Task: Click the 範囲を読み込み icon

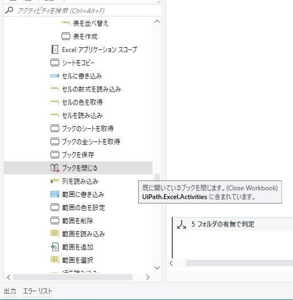Action: click(55, 234)
